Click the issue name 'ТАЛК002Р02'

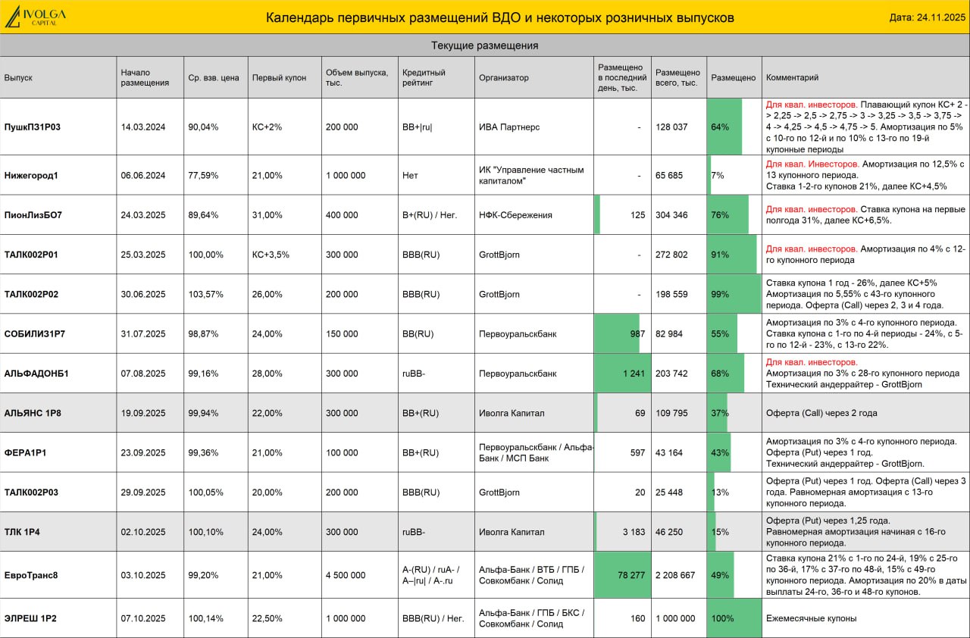click(31, 294)
